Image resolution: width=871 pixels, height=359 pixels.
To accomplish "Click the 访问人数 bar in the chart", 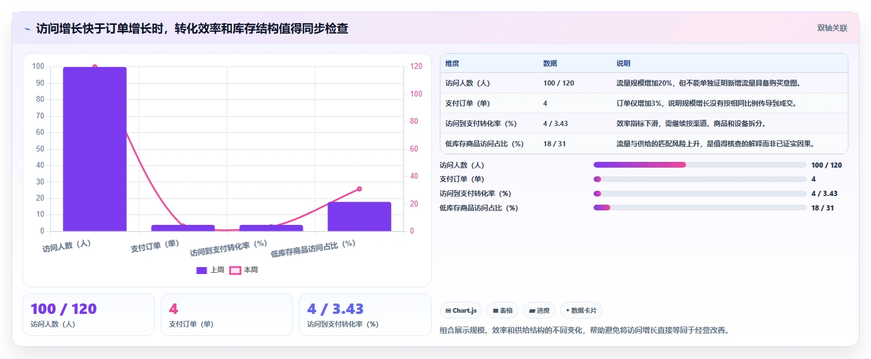I will tap(95, 149).
